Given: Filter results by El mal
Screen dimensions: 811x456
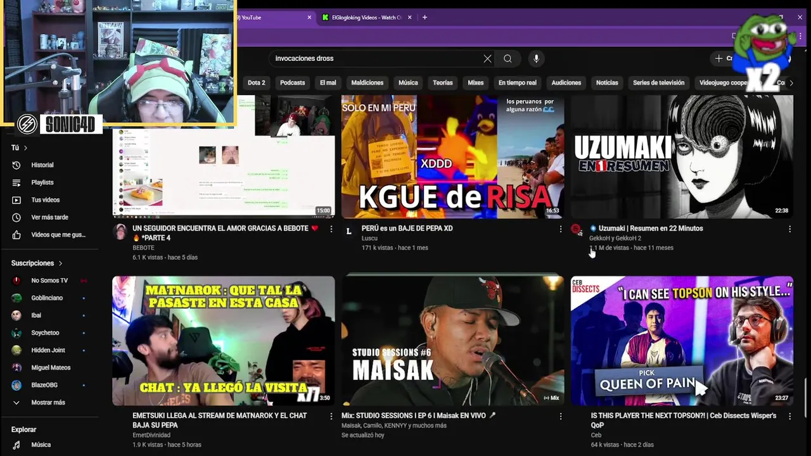Looking at the screenshot, I should click(328, 82).
